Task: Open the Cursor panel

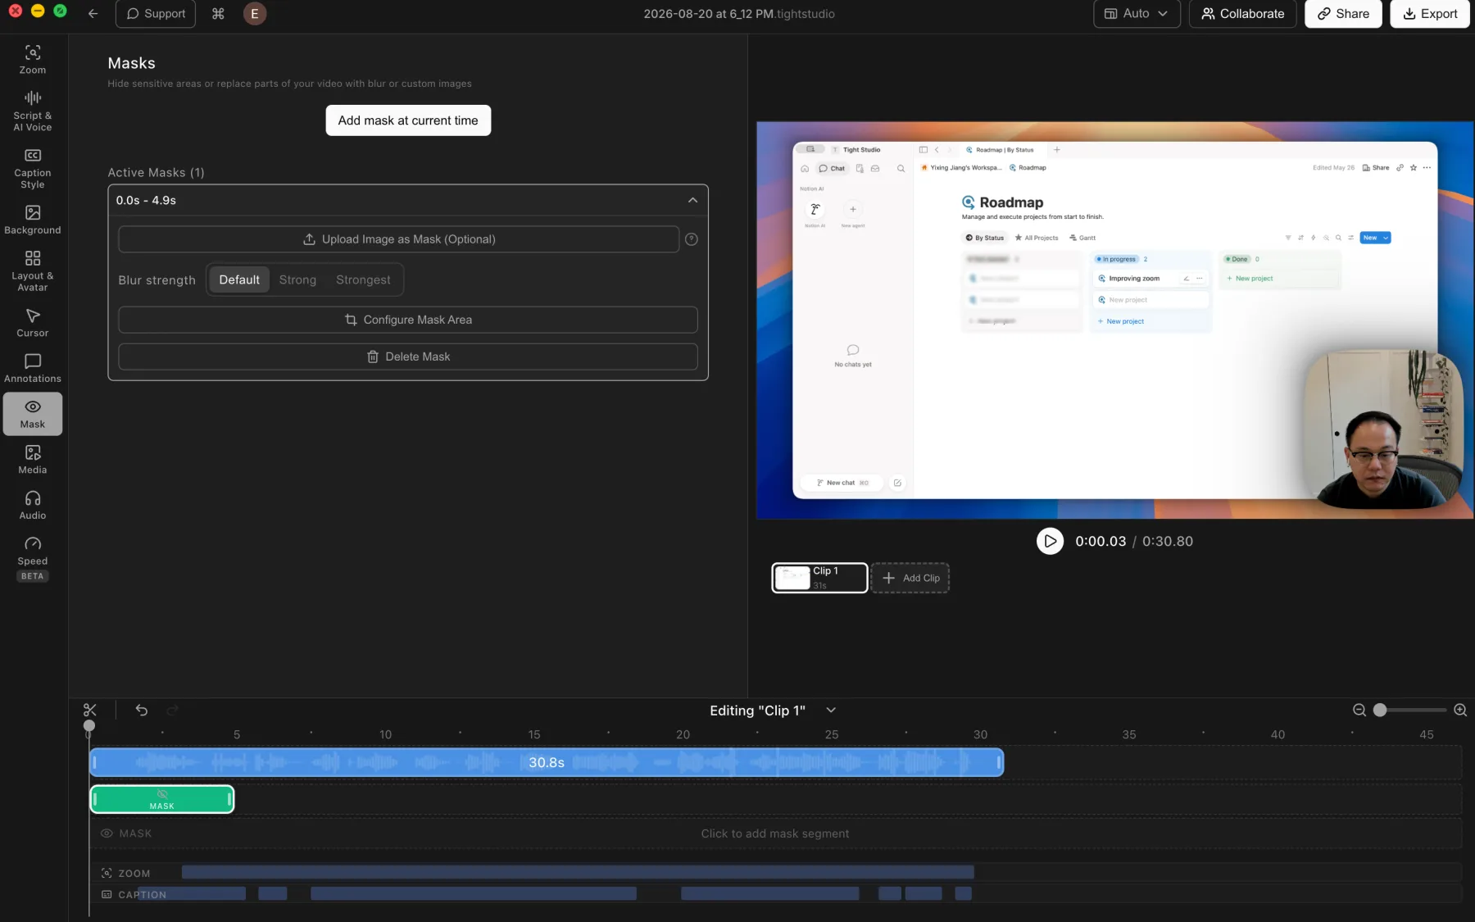Action: [x=33, y=322]
